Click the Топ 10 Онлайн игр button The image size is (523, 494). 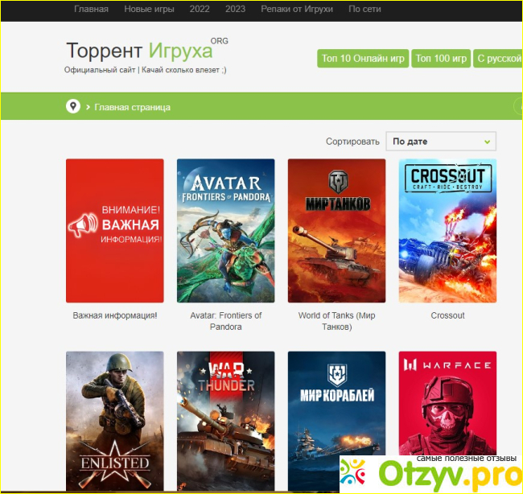(x=363, y=59)
